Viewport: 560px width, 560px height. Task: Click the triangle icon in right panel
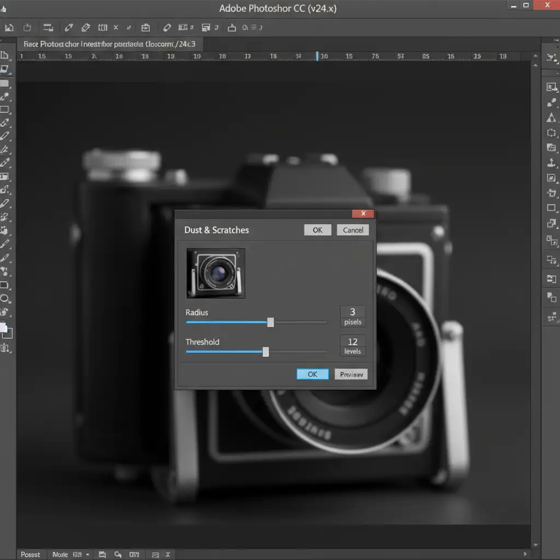[551, 118]
